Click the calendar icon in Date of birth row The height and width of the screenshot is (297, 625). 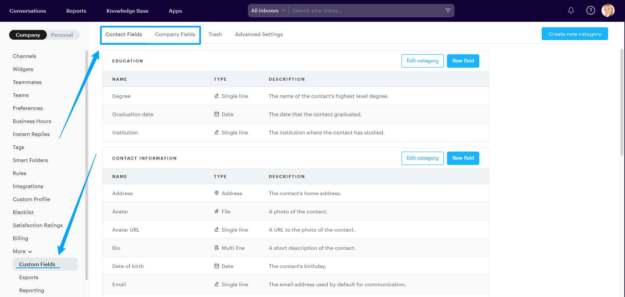pos(217,266)
